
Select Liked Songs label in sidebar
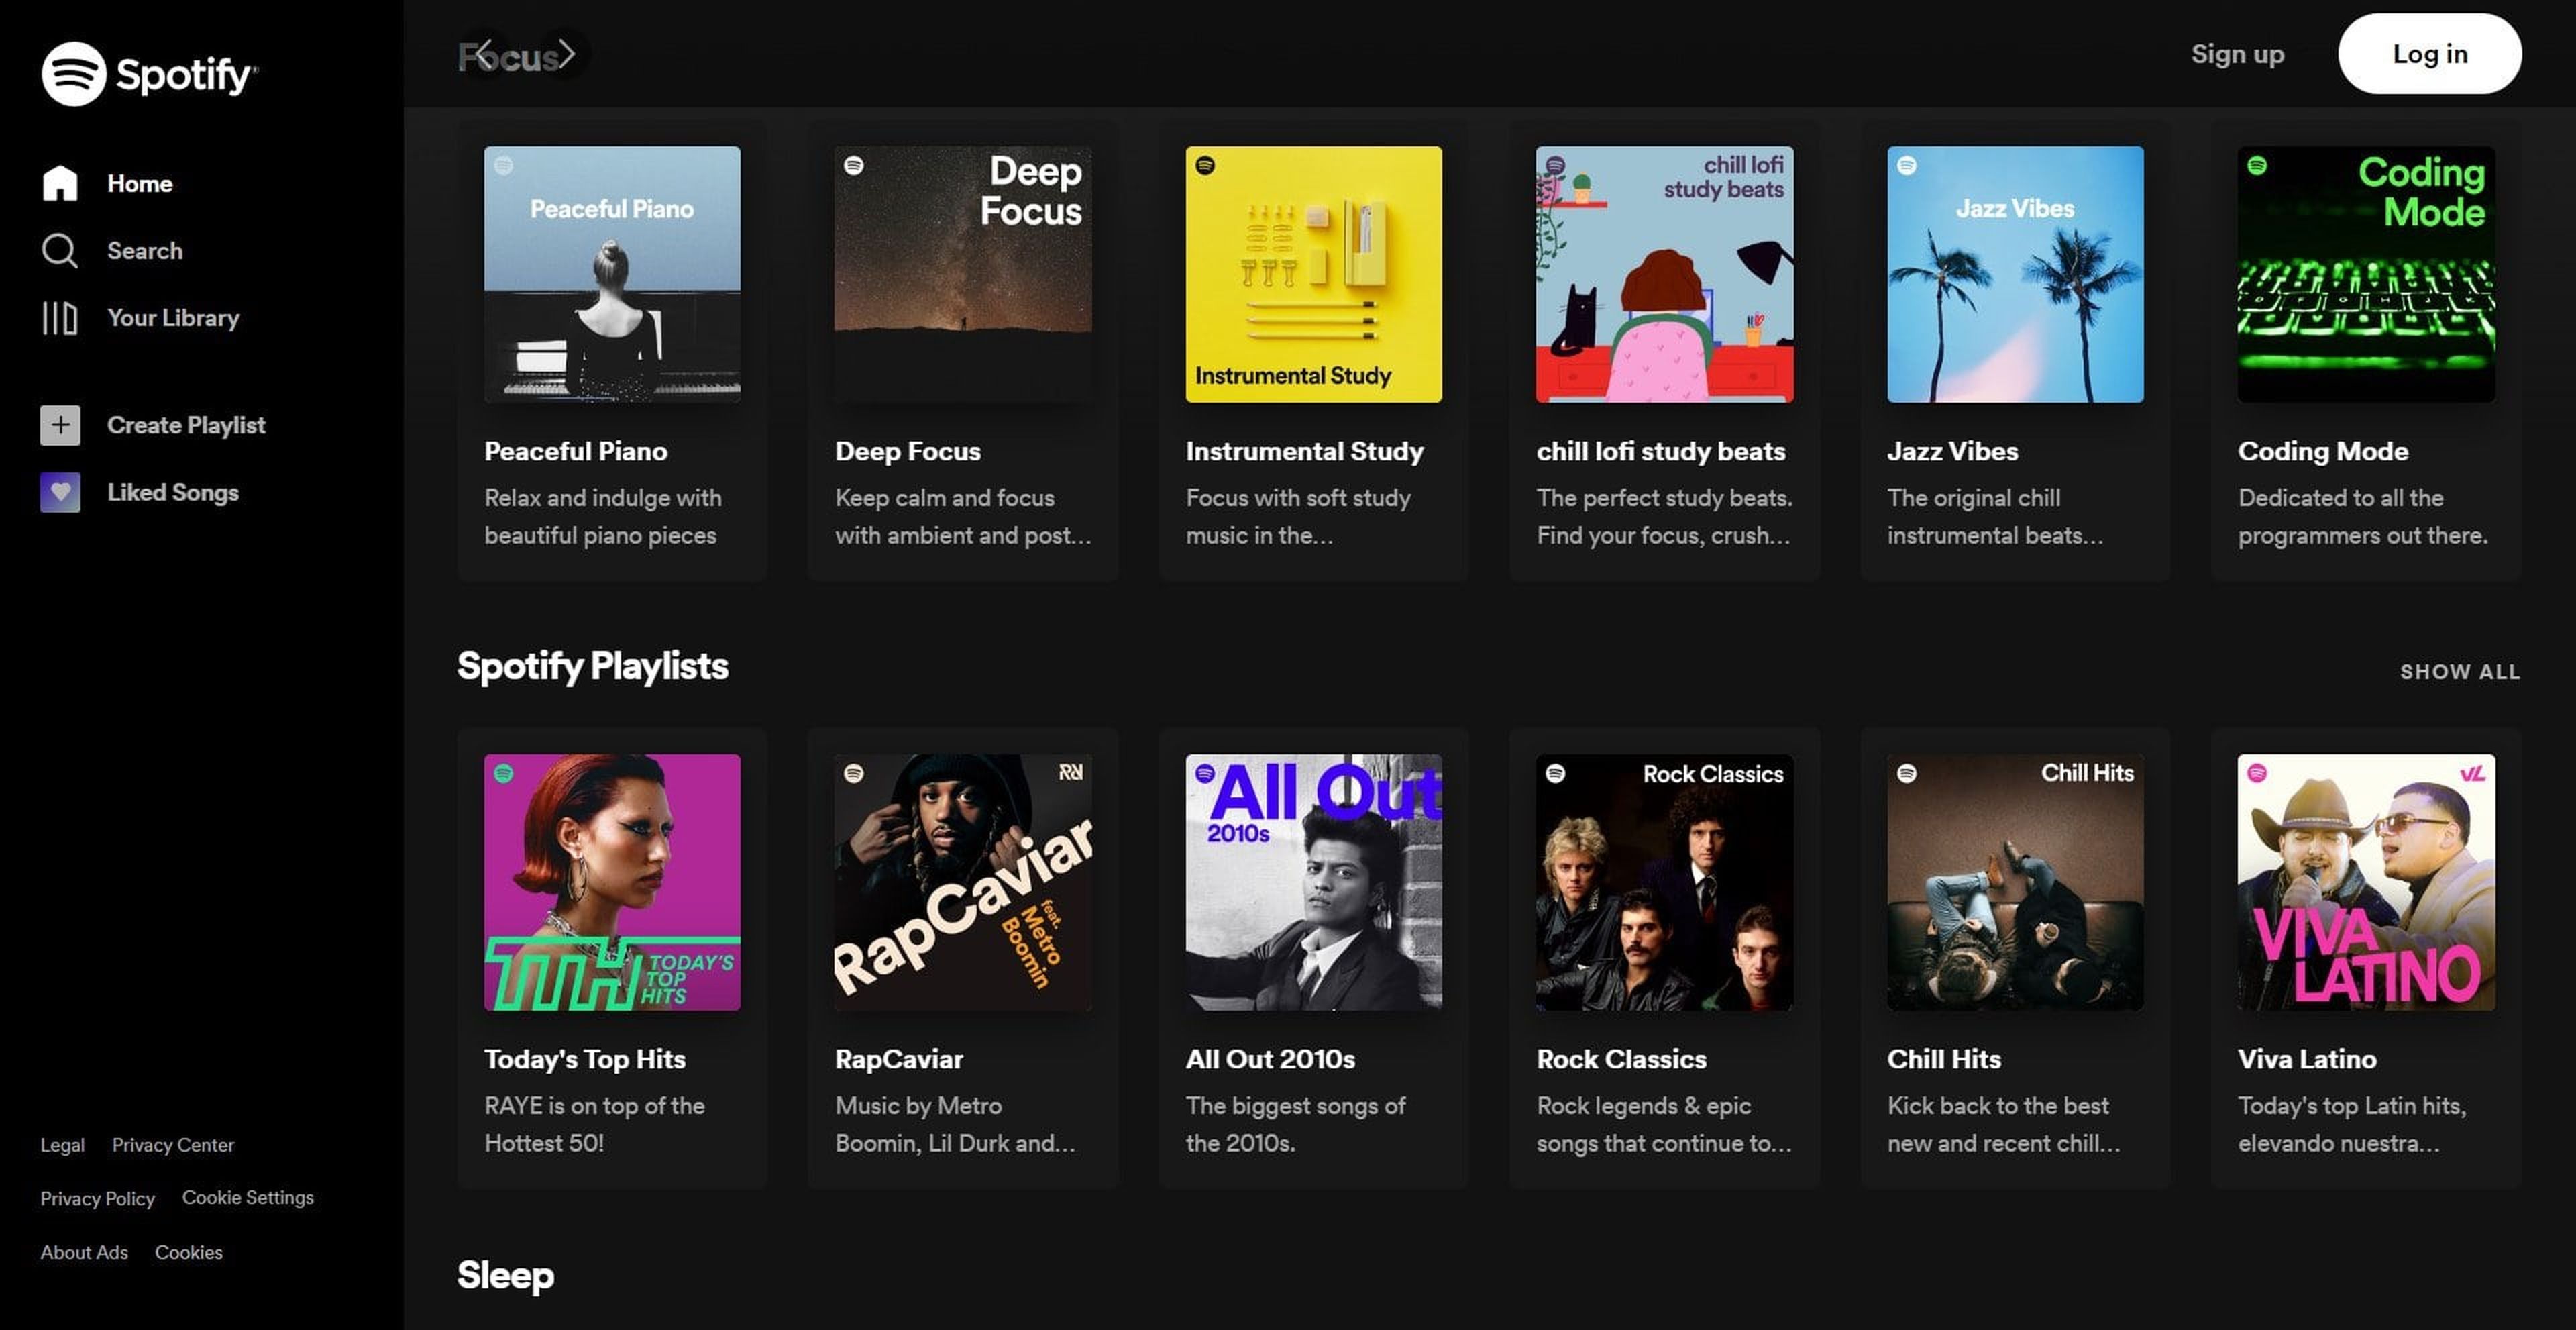pos(173,492)
